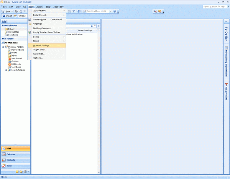230x179 pixels.
Task: Expand the Macro submenu arrow
Action: tap(64, 41)
